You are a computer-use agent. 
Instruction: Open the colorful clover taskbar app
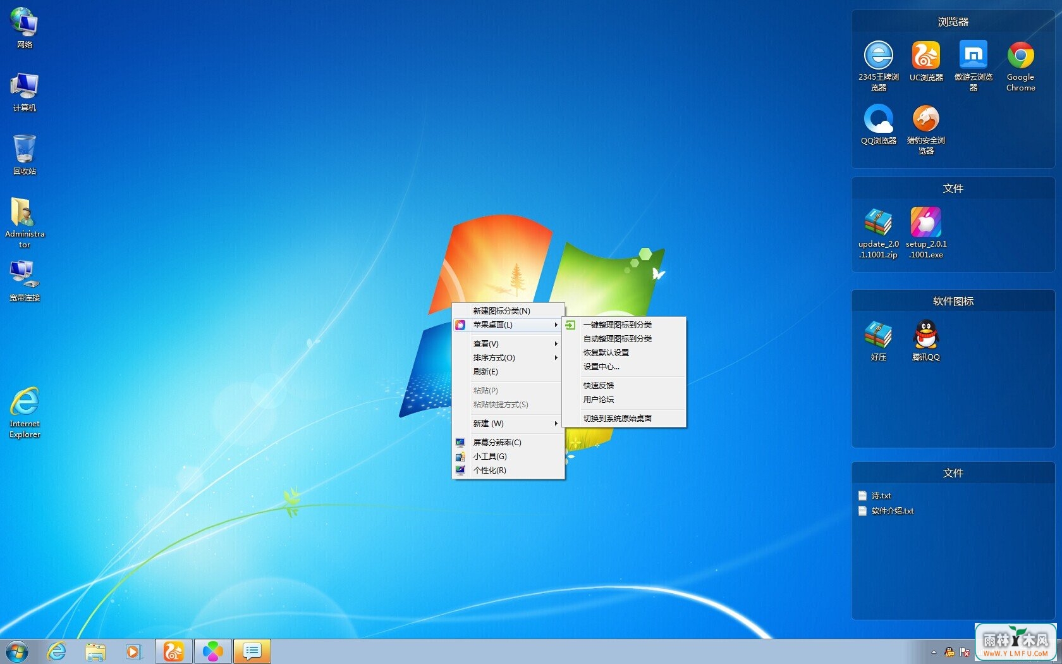click(213, 651)
